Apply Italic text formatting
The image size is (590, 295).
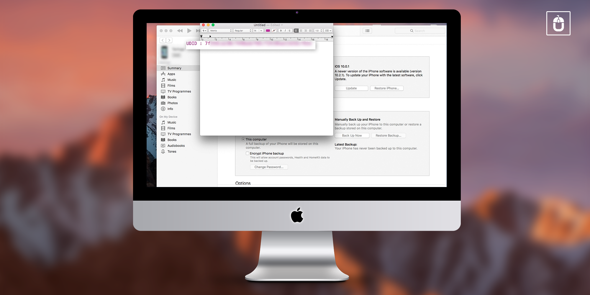pyautogui.click(x=285, y=31)
